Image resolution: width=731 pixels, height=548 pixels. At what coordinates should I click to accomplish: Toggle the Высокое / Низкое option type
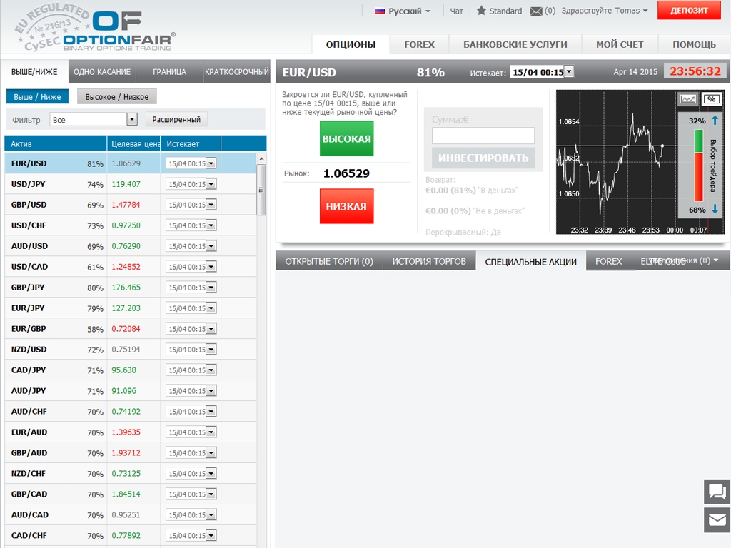point(117,96)
